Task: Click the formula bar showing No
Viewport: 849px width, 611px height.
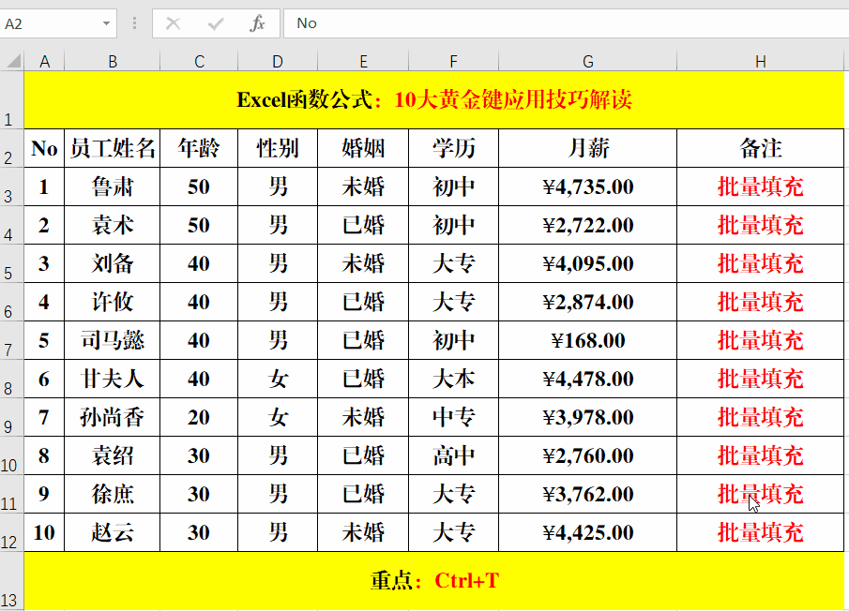Action: tap(566, 23)
